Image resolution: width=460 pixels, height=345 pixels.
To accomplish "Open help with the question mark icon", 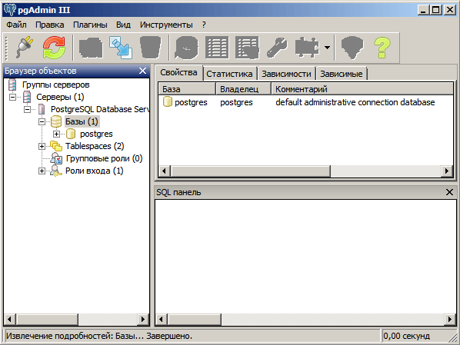I will [382, 47].
